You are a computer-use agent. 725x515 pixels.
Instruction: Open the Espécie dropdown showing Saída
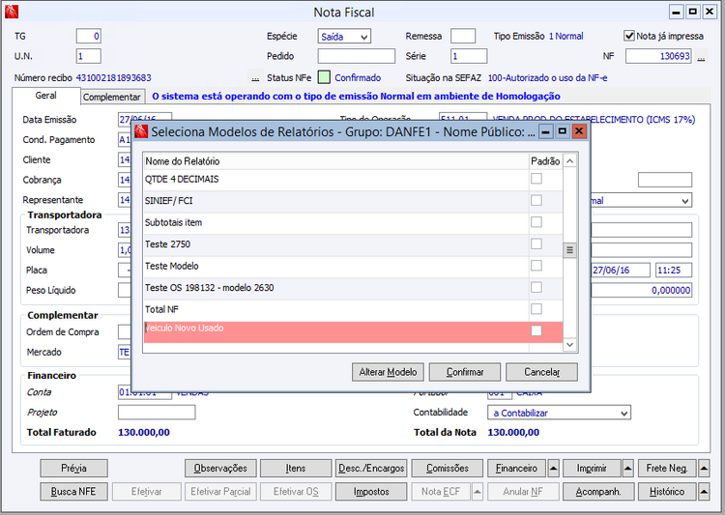pyautogui.click(x=344, y=36)
